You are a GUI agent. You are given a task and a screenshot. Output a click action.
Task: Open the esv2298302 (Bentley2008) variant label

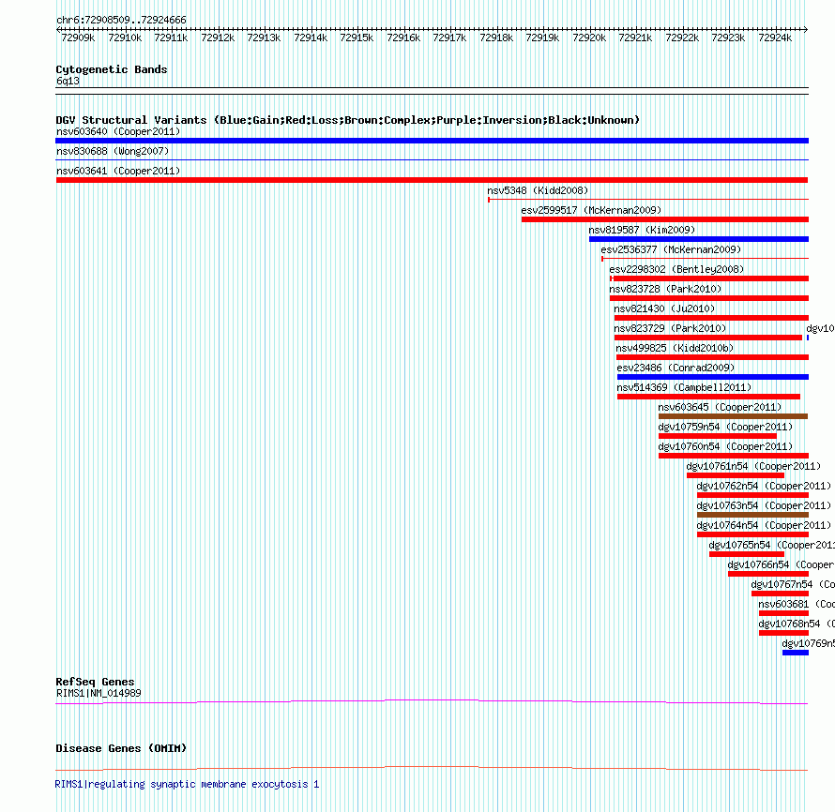(x=676, y=269)
